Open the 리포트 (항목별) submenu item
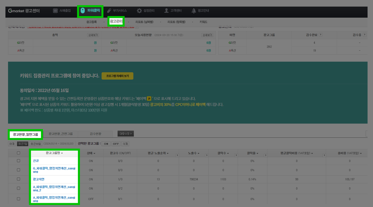 click(x=176, y=22)
